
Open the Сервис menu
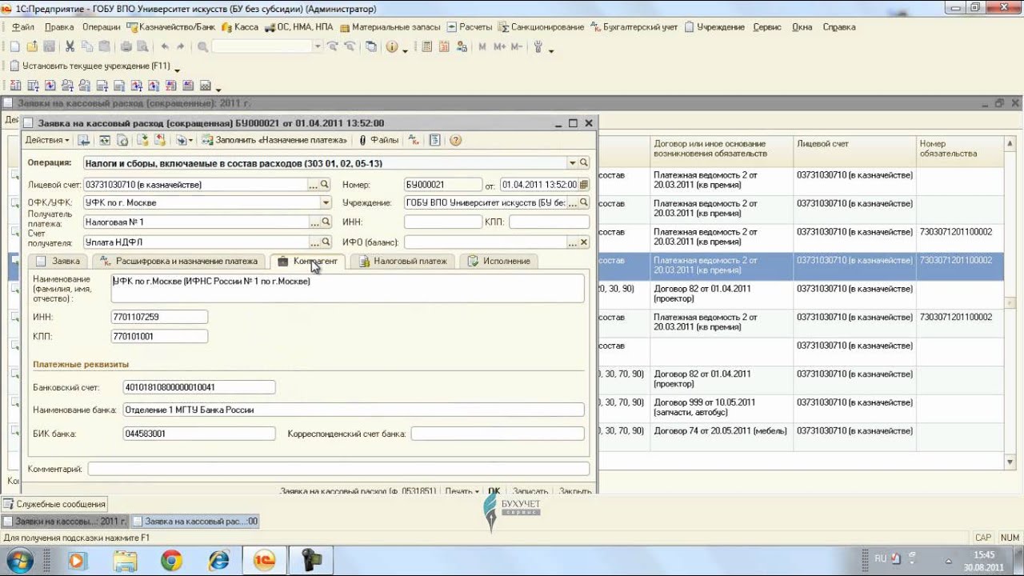click(767, 26)
